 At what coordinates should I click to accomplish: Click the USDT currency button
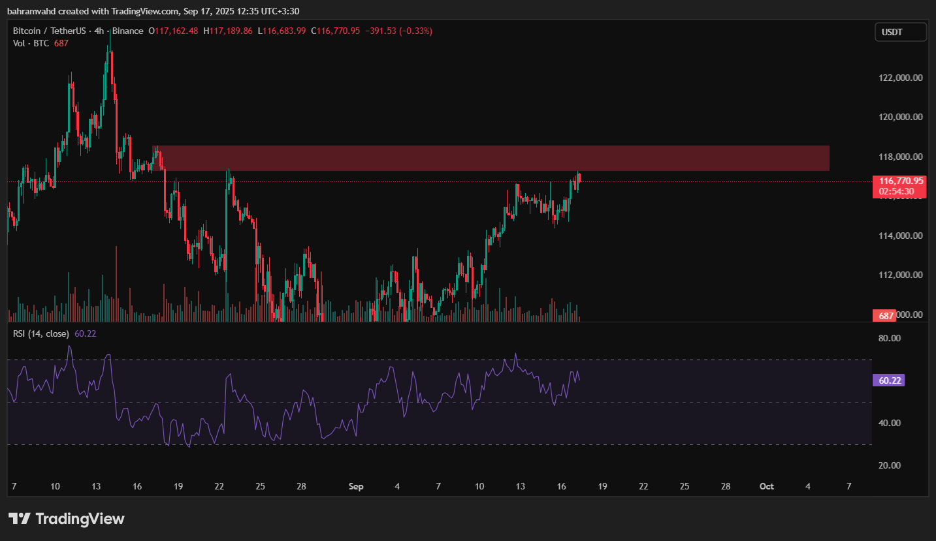click(900, 31)
